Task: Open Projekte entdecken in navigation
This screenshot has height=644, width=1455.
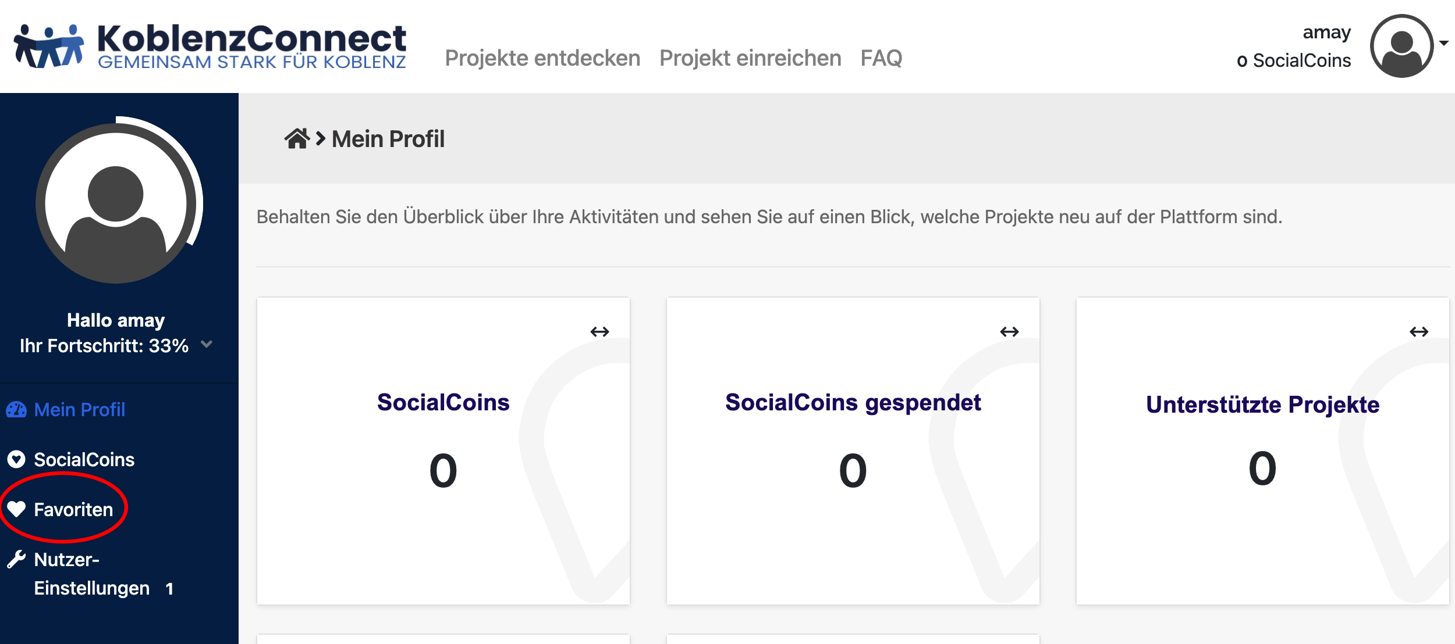Action: coord(542,58)
